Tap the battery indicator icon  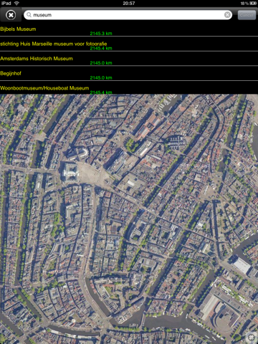coord(253,4)
